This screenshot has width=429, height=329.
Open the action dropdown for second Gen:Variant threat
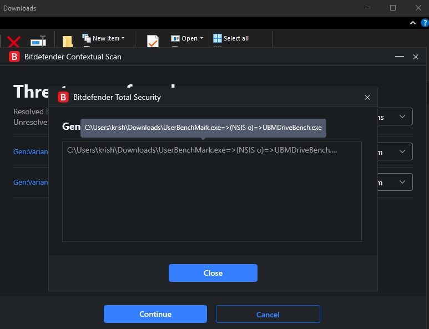click(x=395, y=182)
